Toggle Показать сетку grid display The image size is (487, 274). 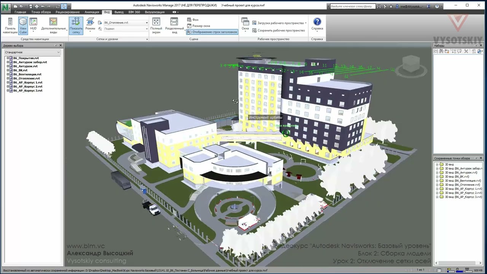point(76,26)
